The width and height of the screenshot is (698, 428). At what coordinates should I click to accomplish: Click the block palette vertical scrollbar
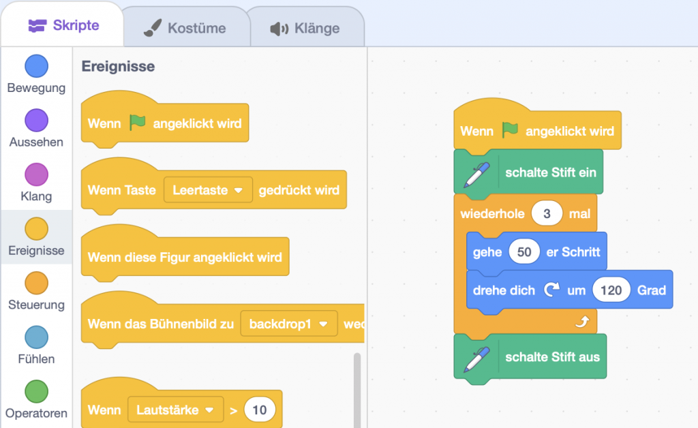point(356,388)
